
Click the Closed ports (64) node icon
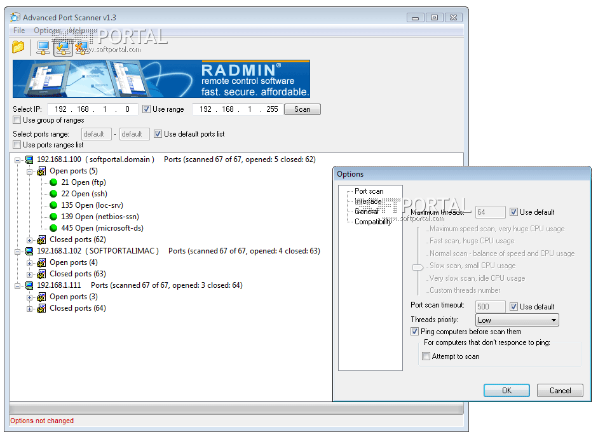(x=41, y=309)
